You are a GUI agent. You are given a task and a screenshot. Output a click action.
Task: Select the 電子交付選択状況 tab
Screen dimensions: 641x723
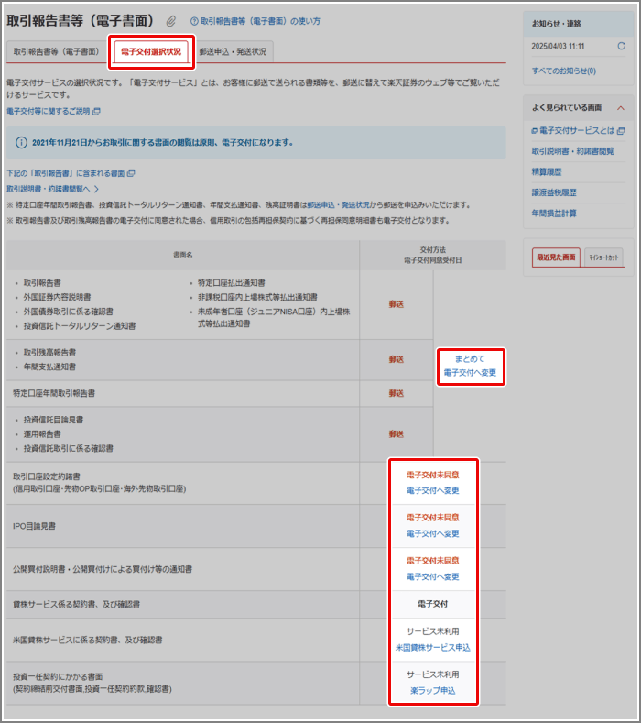[x=151, y=52]
